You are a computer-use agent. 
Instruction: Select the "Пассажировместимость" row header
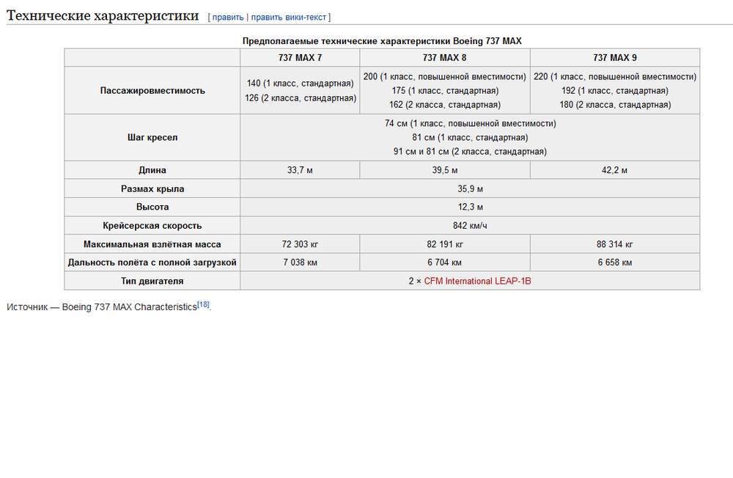[x=152, y=91]
